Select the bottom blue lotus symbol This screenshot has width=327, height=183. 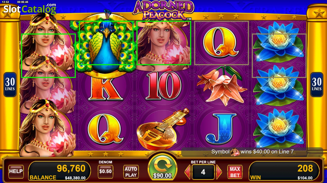click(x=279, y=129)
